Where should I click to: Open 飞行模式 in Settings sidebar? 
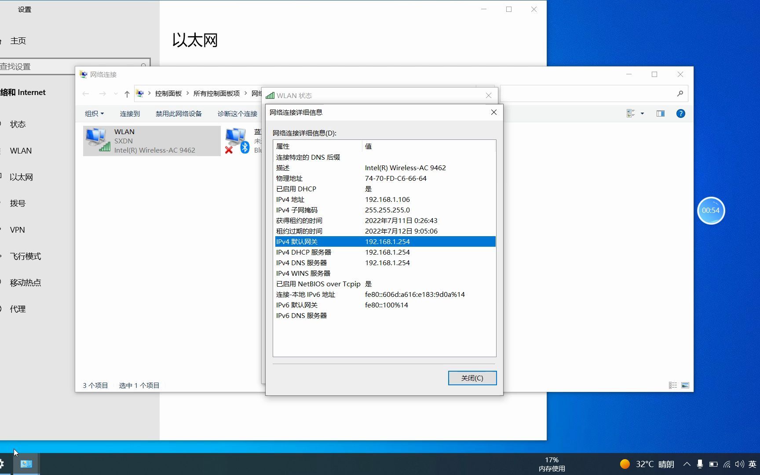click(x=26, y=256)
